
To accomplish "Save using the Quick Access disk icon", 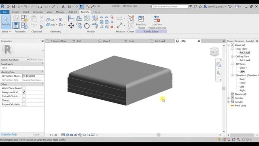I will click(13, 6).
